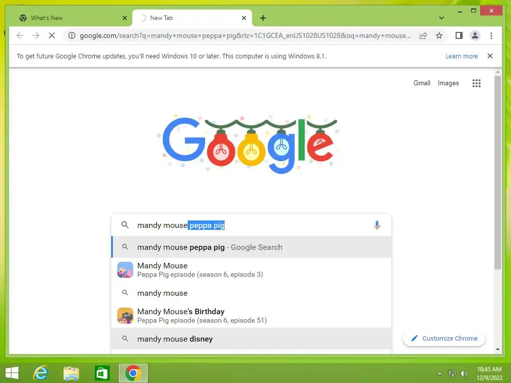
Task: Open the Windows Store taskbar icon
Action: pyautogui.click(x=102, y=373)
